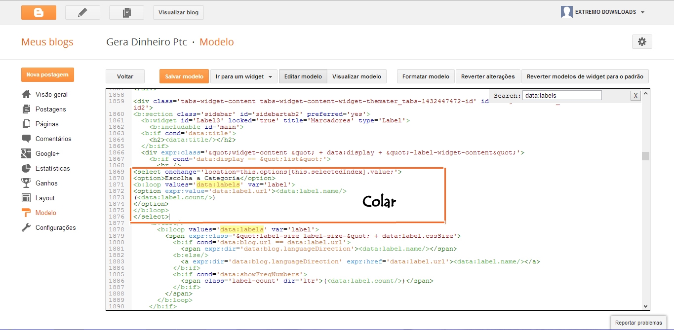This screenshot has height=330, width=674.
Task: Open Visualizar blog
Action: click(x=178, y=12)
